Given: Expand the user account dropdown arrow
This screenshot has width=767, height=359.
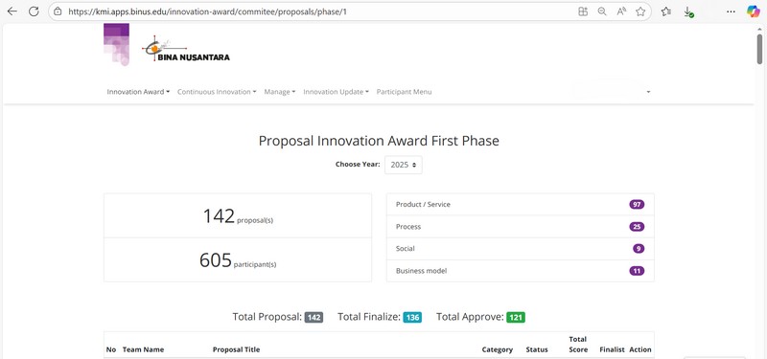Looking at the screenshot, I should coord(648,92).
